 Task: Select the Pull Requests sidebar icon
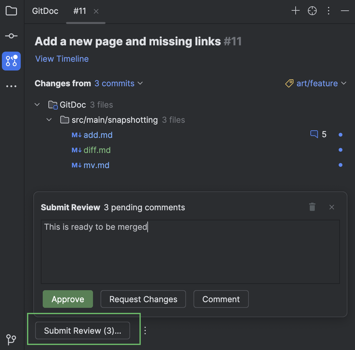coord(11,61)
